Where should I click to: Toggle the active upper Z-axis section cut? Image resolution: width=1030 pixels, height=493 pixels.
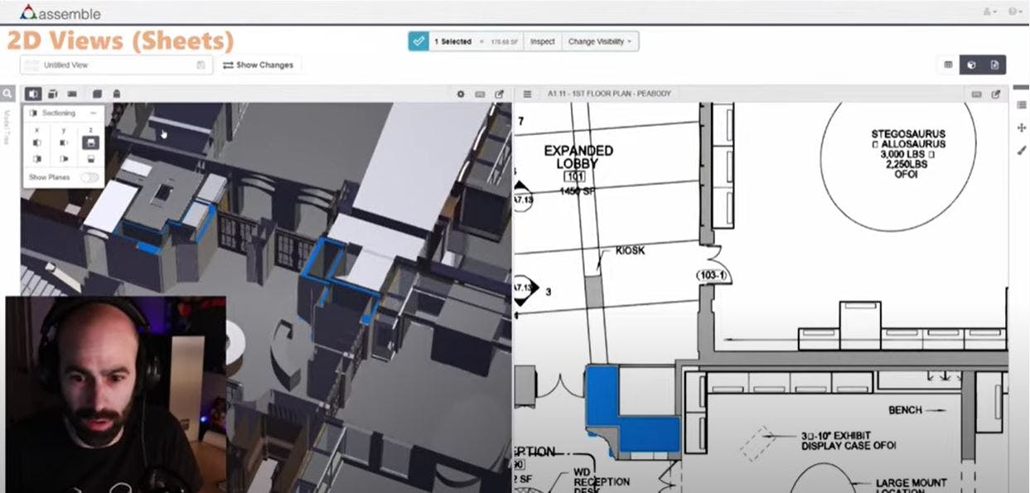[90, 143]
